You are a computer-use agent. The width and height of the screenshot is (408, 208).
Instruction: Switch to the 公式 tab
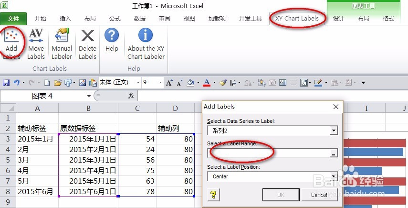click(x=115, y=19)
